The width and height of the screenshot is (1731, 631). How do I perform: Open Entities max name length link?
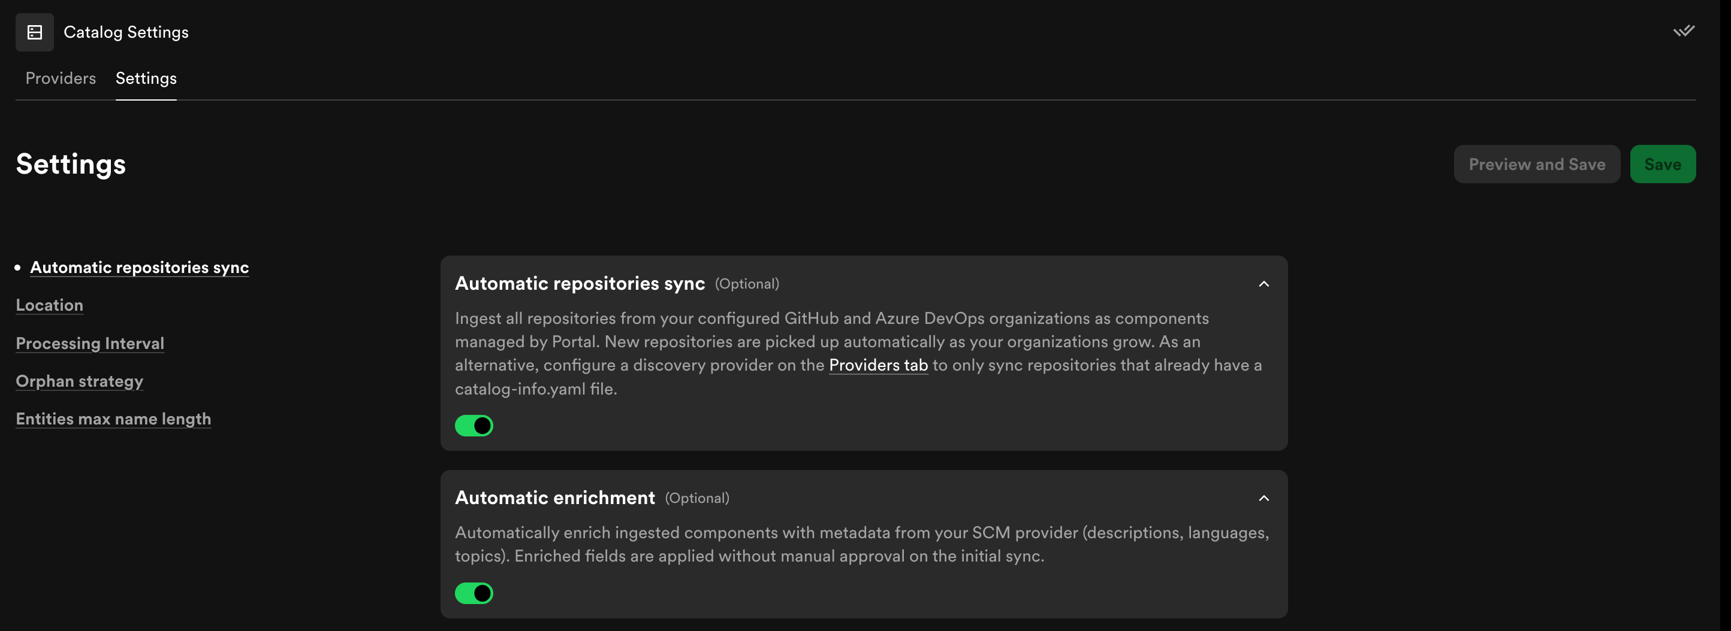click(x=113, y=418)
